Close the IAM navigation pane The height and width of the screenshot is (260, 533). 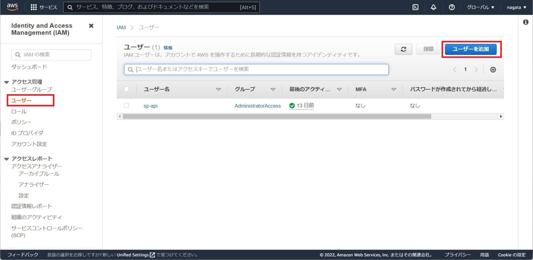(x=91, y=25)
